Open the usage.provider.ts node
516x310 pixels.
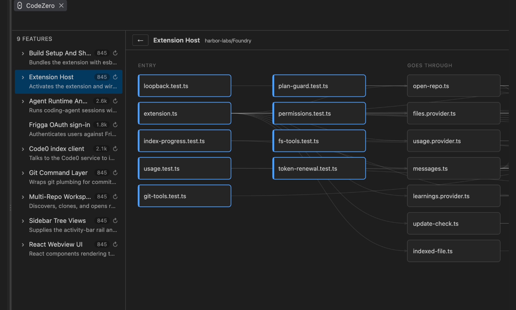pyautogui.click(x=454, y=141)
